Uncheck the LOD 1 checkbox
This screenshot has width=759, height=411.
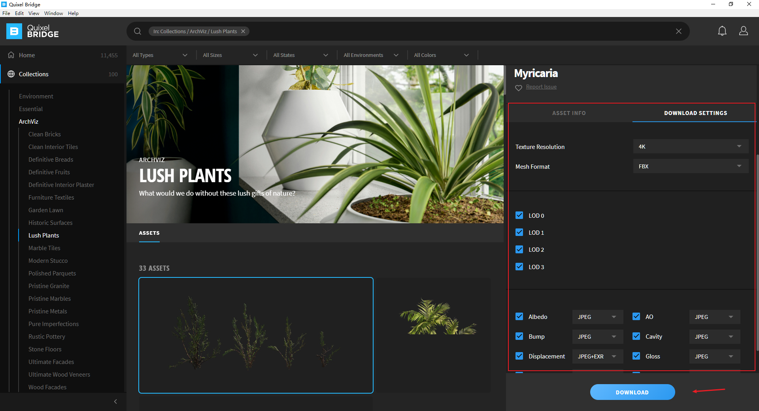(x=519, y=232)
